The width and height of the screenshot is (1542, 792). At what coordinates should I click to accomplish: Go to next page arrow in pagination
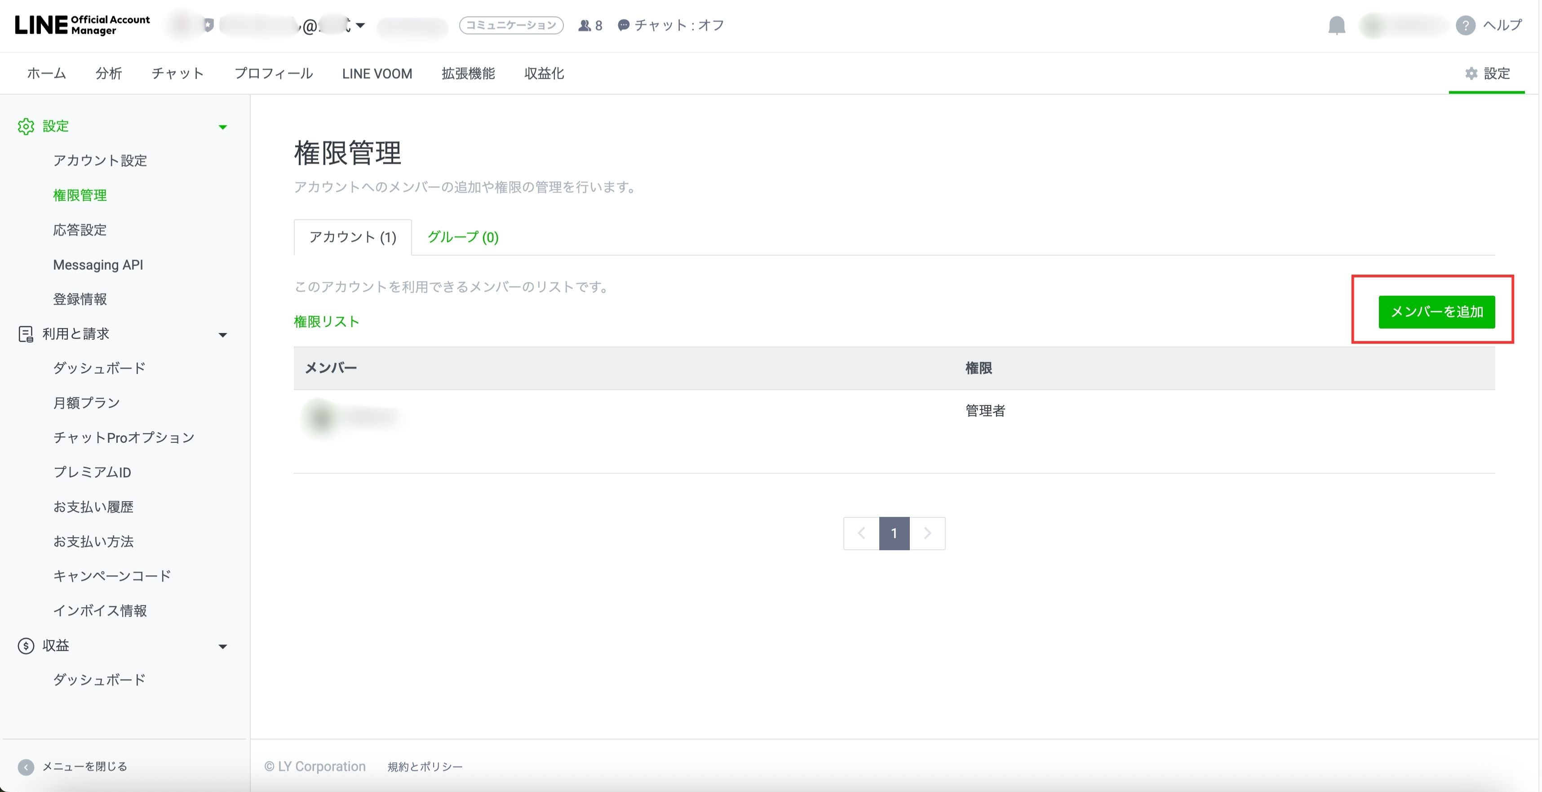coord(927,534)
